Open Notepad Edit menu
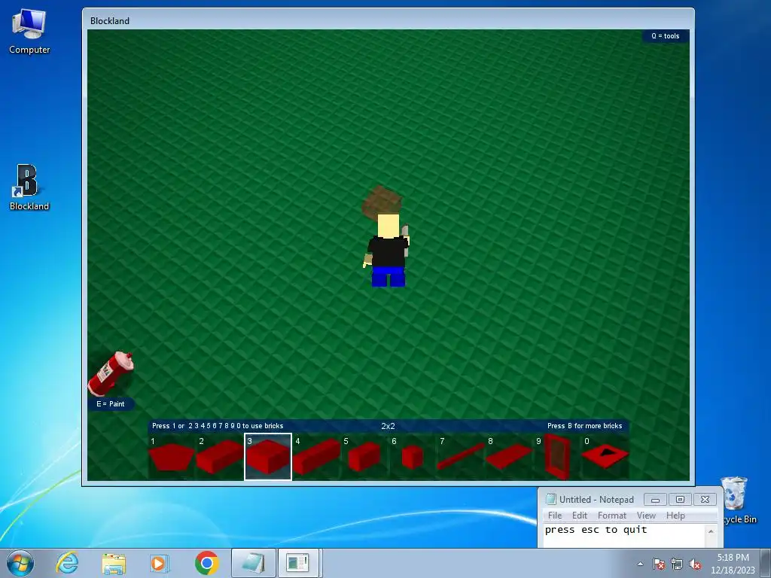 tap(579, 515)
